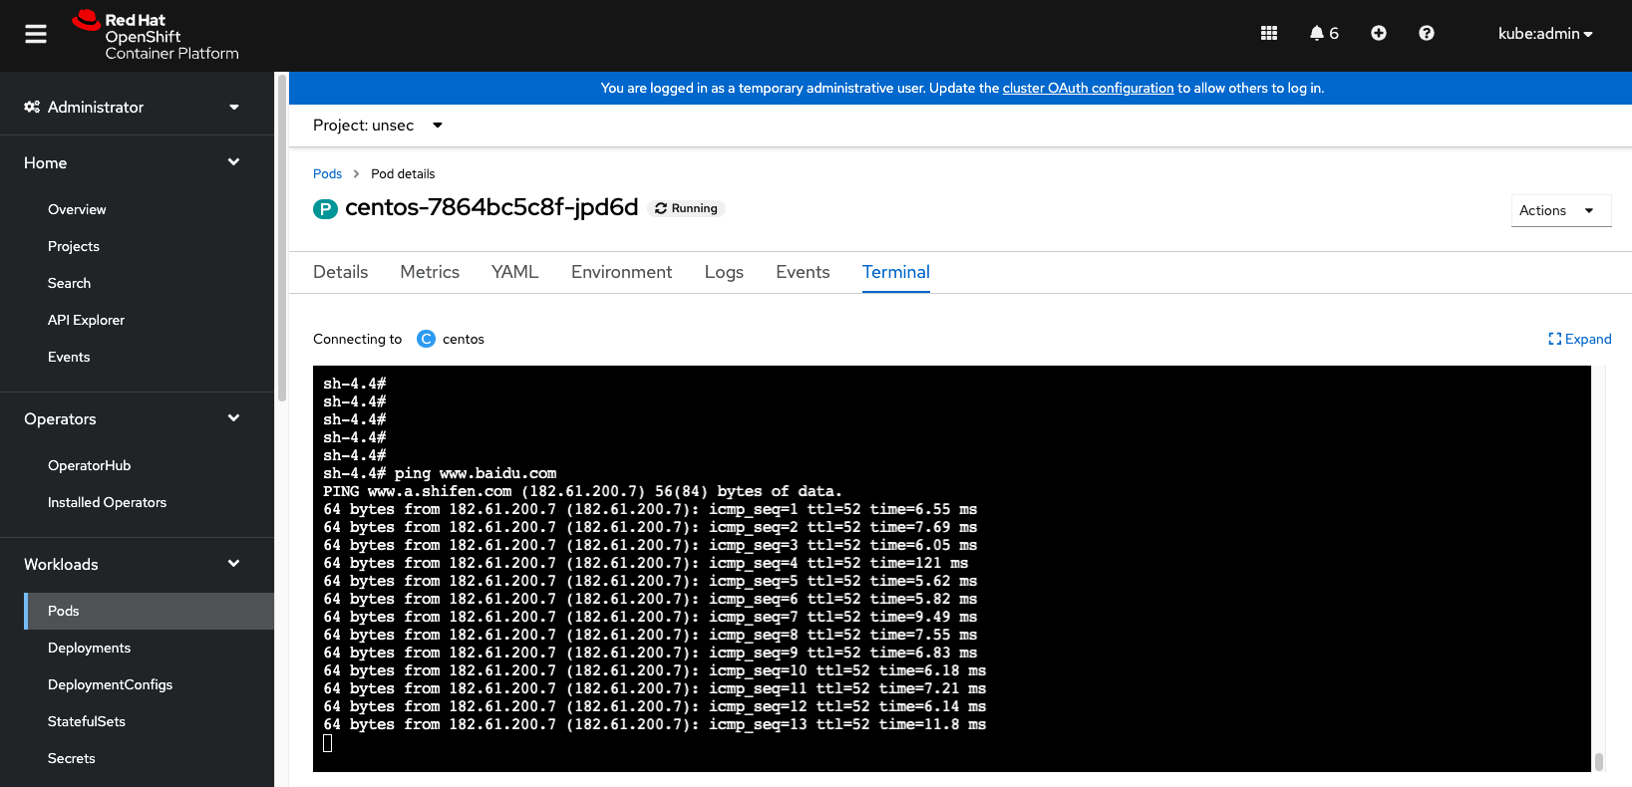Follow the cluster OAuth configuration link
This screenshot has width=1632, height=787.
tap(1088, 88)
